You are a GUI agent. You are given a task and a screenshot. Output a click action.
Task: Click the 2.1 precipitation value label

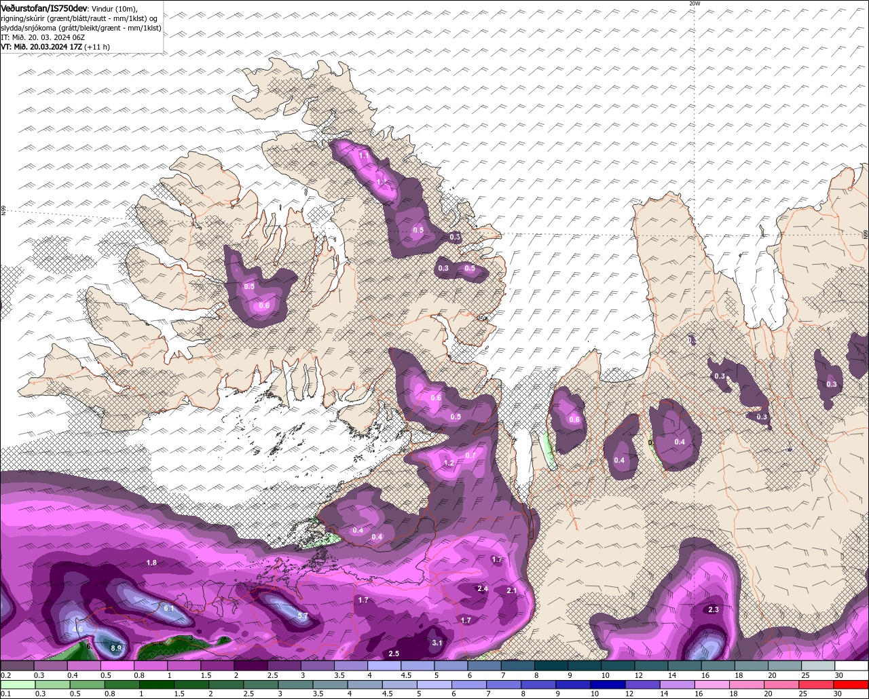pos(512,590)
